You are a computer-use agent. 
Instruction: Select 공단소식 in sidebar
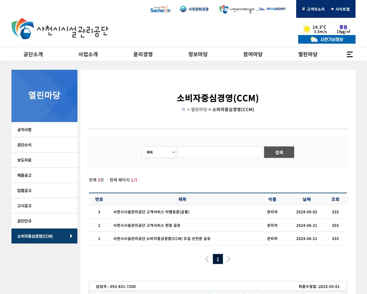(44, 145)
